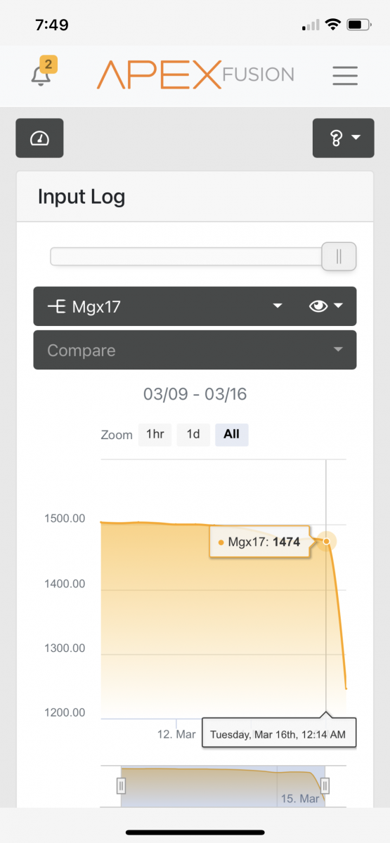Image resolution: width=390 pixels, height=843 pixels.
Task: Select the All zoom range
Action: pos(231,434)
